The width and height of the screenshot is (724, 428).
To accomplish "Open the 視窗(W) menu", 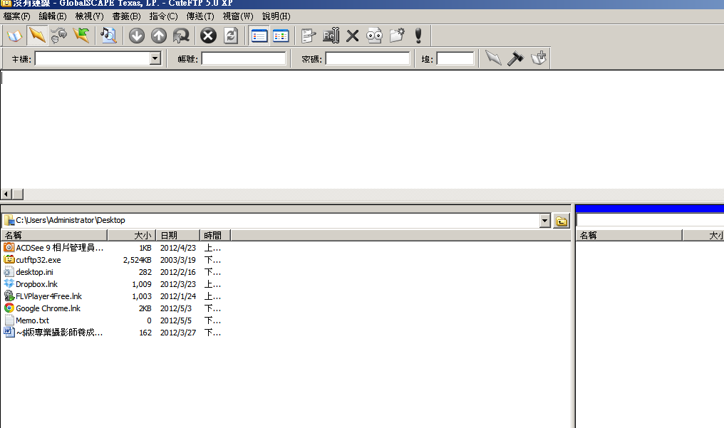I will [238, 16].
